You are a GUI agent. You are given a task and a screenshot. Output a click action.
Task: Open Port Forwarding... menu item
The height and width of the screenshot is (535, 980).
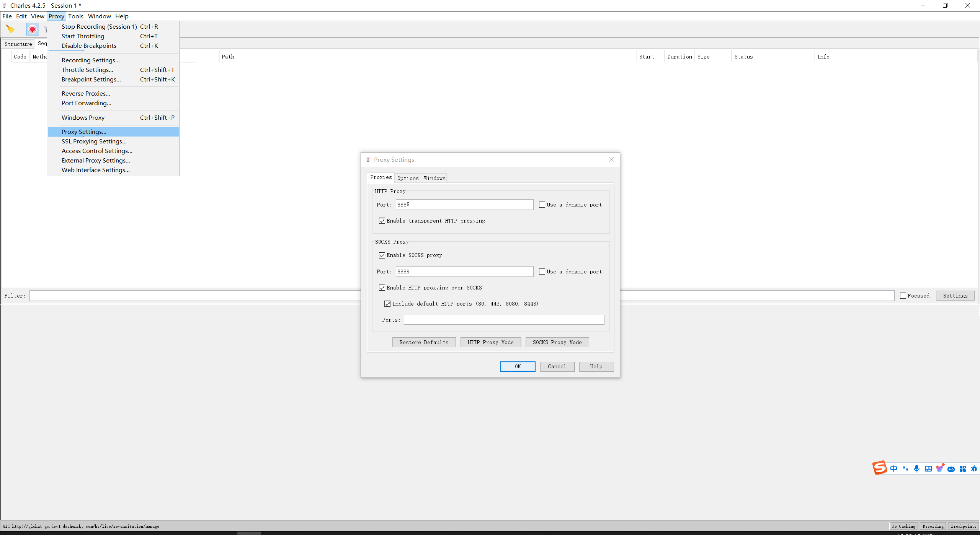click(x=113, y=103)
